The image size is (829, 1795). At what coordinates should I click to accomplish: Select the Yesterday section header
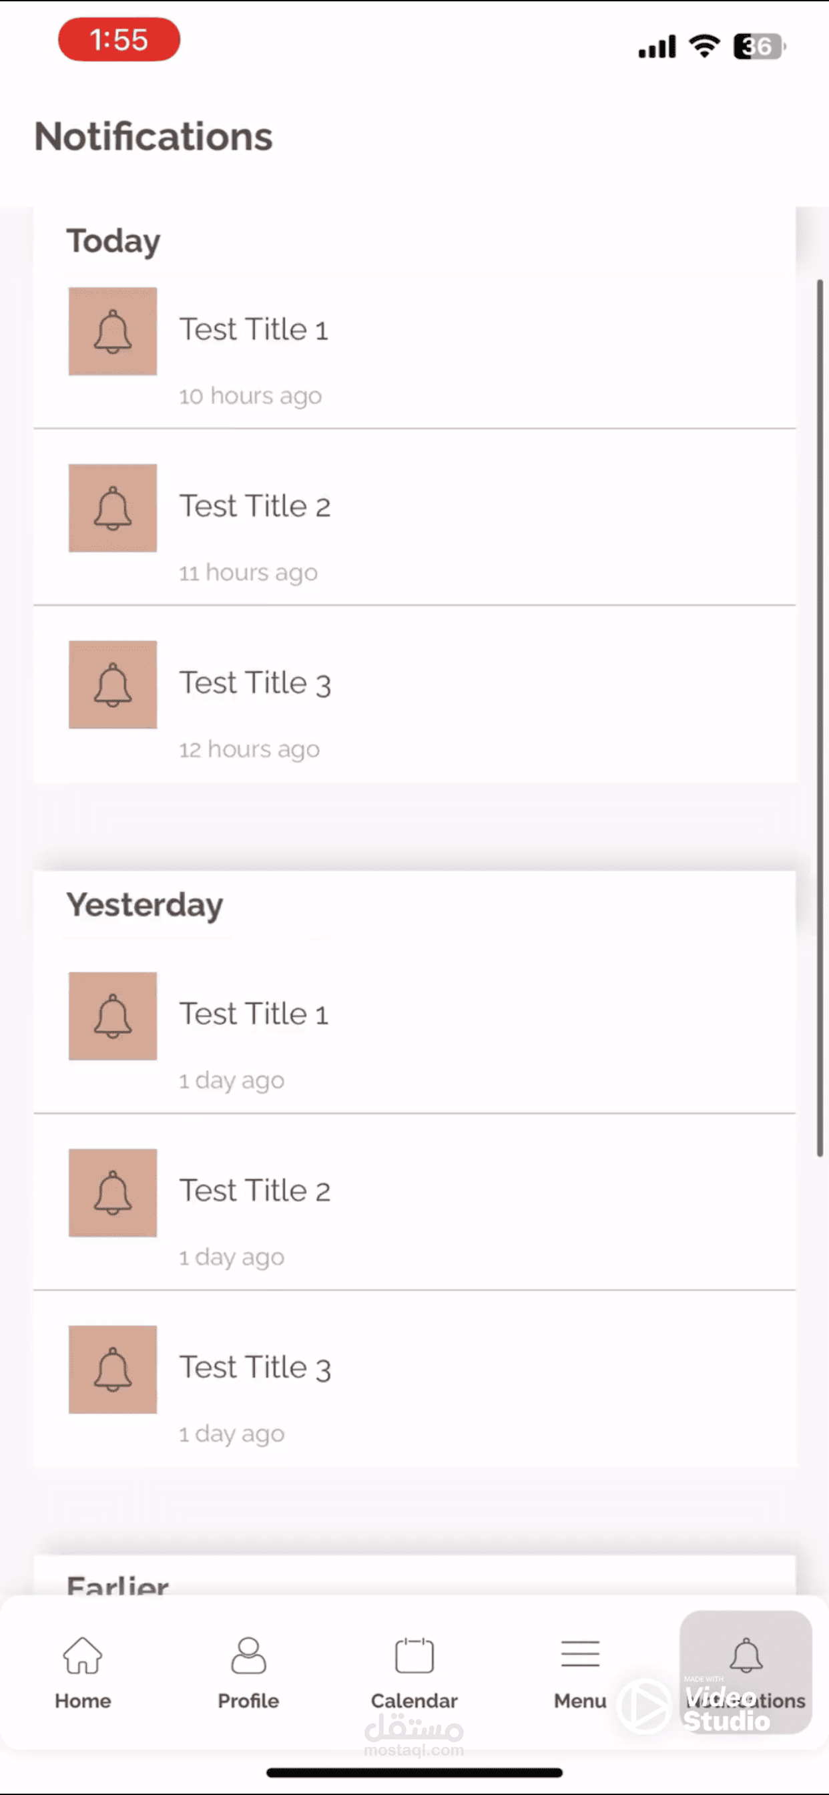click(x=145, y=905)
